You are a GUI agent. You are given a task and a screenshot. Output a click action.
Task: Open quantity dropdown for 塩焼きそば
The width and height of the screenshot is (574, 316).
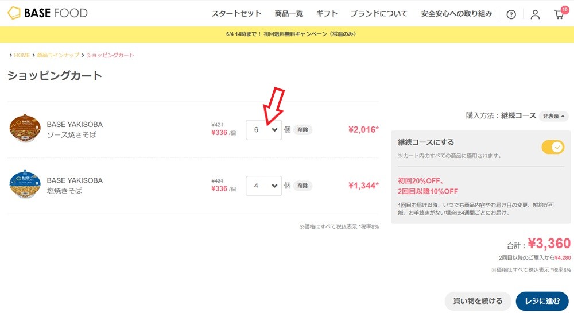pyautogui.click(x=263, y=186)
